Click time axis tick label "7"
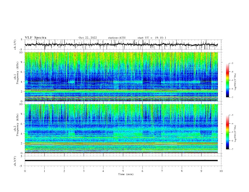 pyautogui.click(x=162, y=171)
